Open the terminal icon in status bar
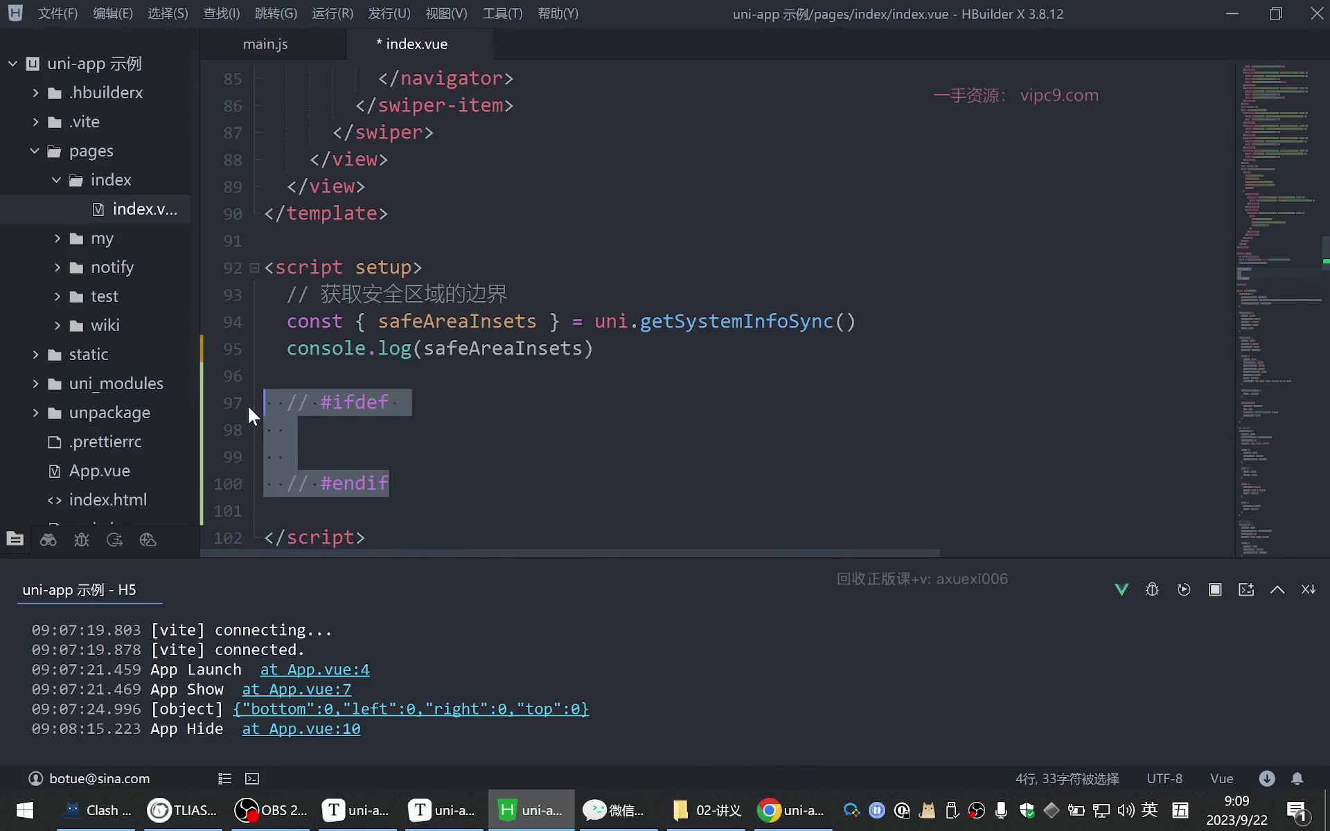The image size is (1330, 831). (252, 778)
